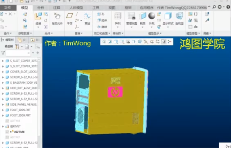231x157 pixels.
Task: Click the 旋转 revolve tool
Action: pos(102,27)
